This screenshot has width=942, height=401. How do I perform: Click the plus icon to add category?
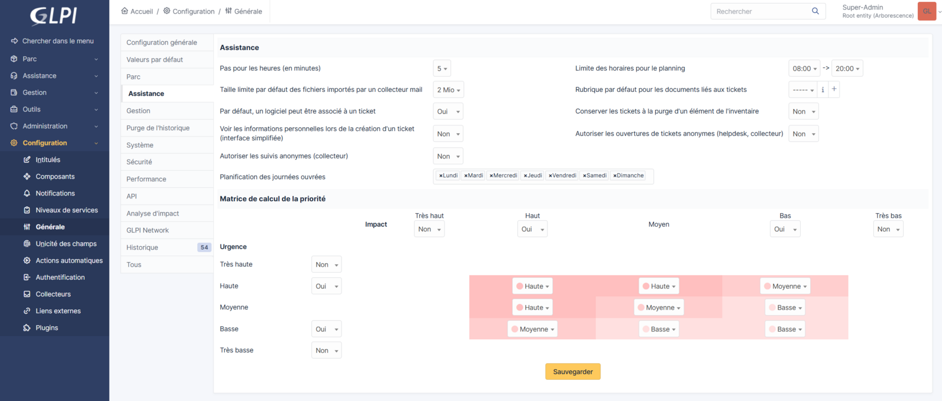click(x=834, y=90)
